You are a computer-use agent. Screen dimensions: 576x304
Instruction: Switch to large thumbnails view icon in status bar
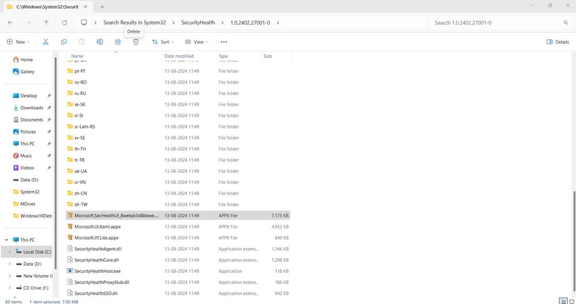pyautogui.click(x=571, y=301)
